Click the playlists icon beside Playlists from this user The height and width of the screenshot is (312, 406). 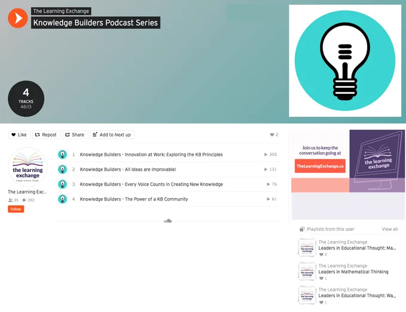302,229
